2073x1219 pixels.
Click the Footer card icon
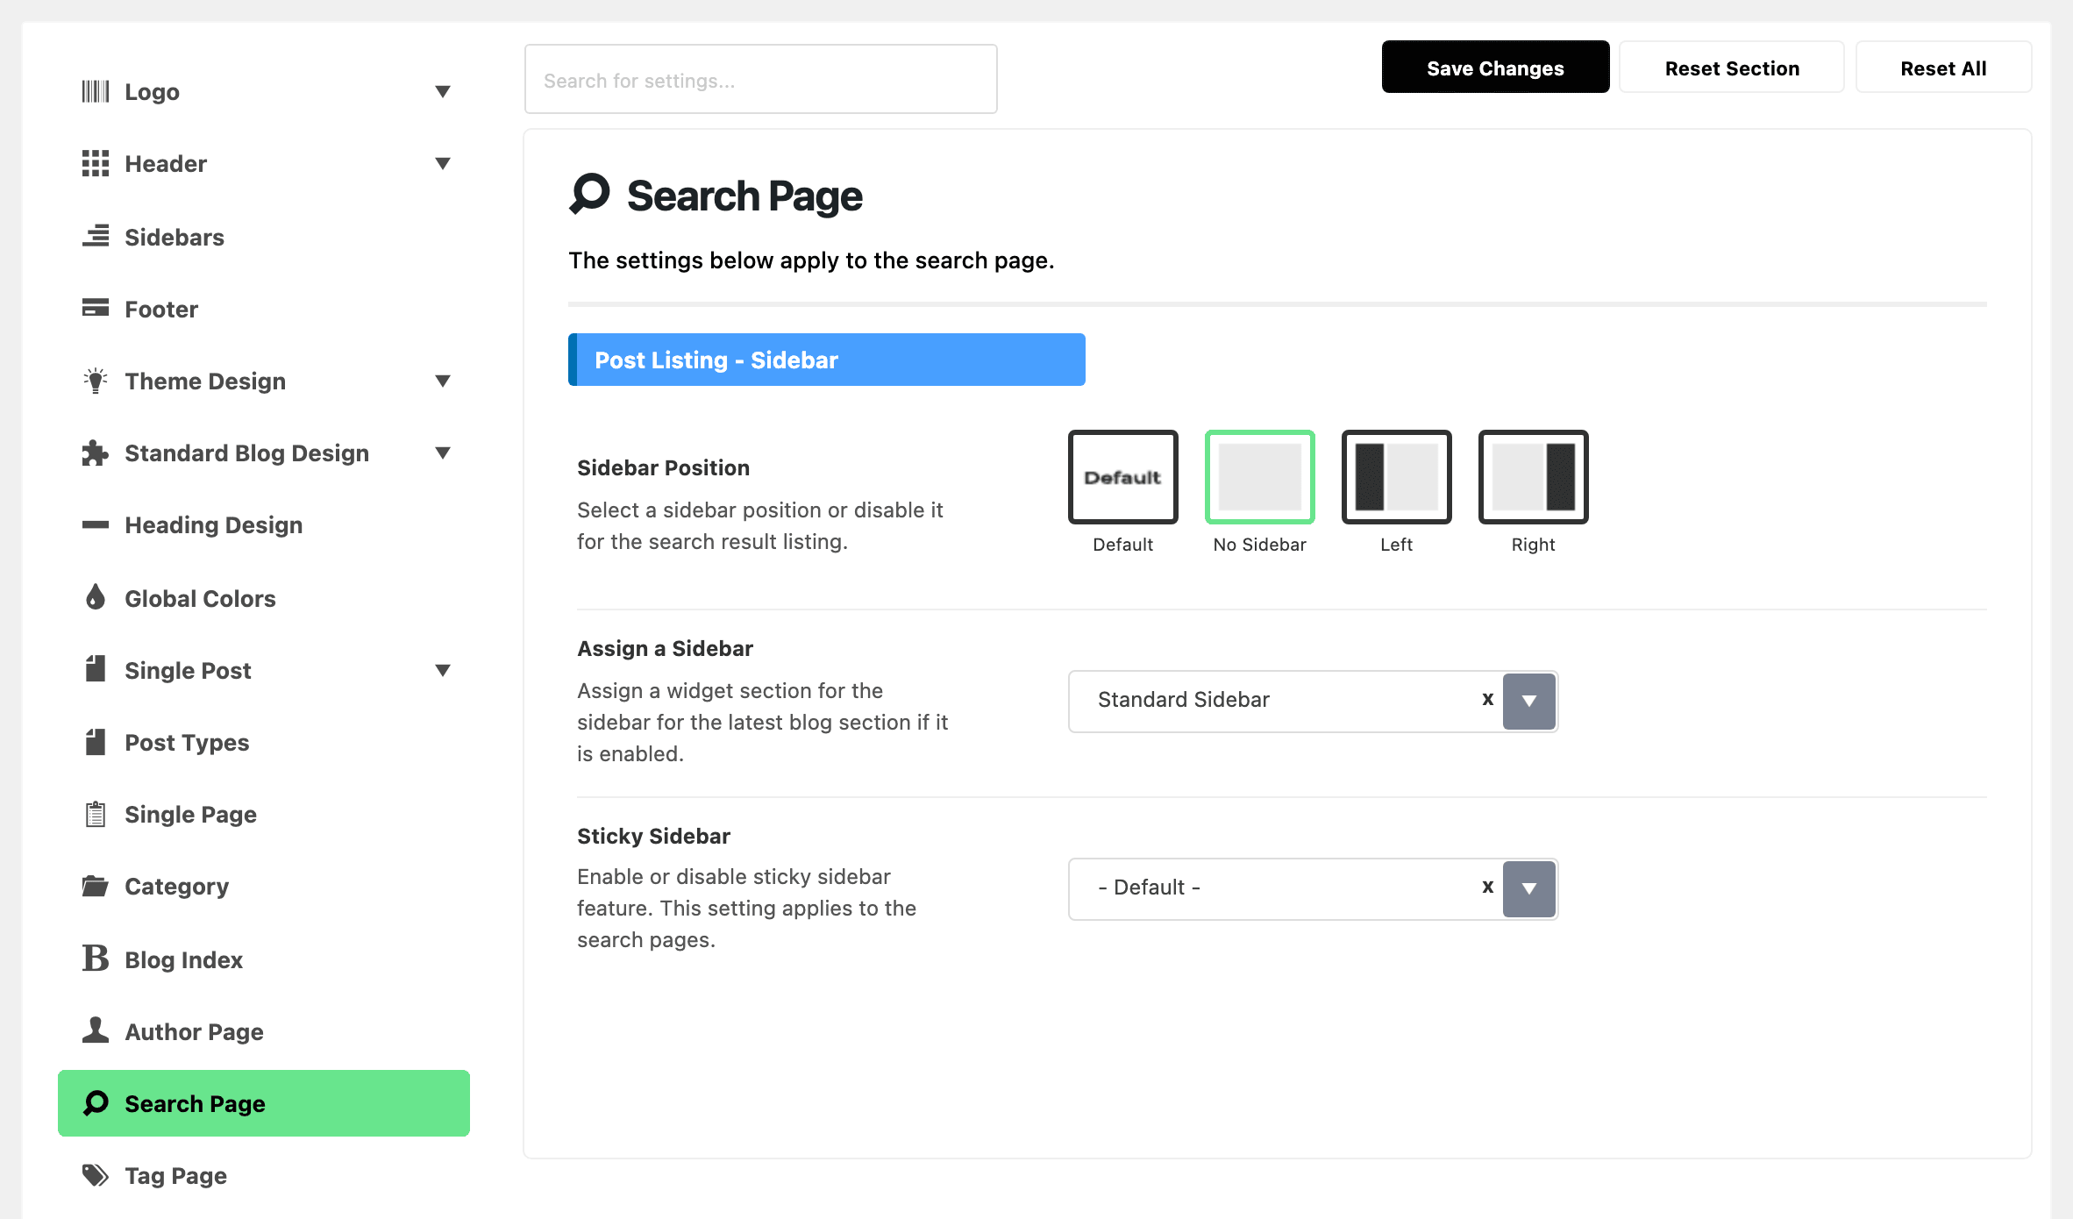tap(96, 308)
